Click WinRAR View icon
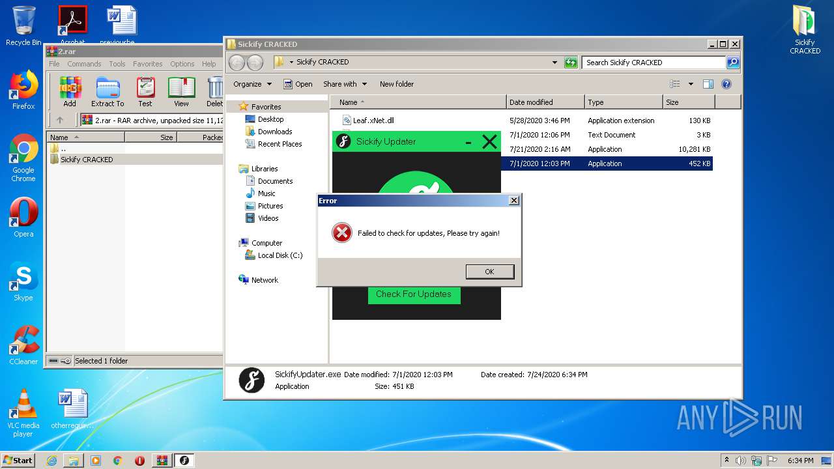The width and height of the screenshot is (834, 469). pos(181,92)
